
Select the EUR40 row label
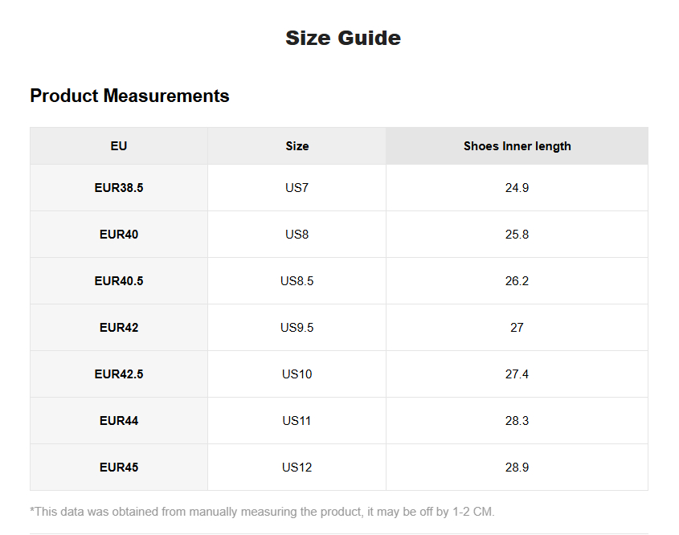click(119, 235)
